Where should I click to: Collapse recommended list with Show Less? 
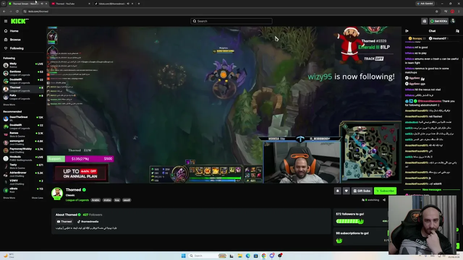click(x=37, y=198)
